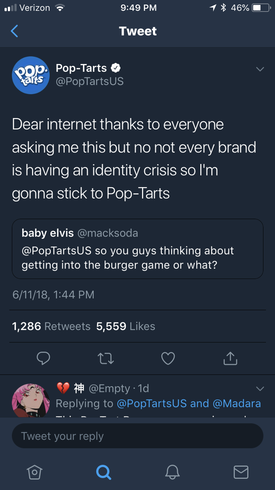Viewport: 275px width, 490px height.
Task: Reply to the tweet with comment icon
Action: pyautogui.click(x=43, y=358)
